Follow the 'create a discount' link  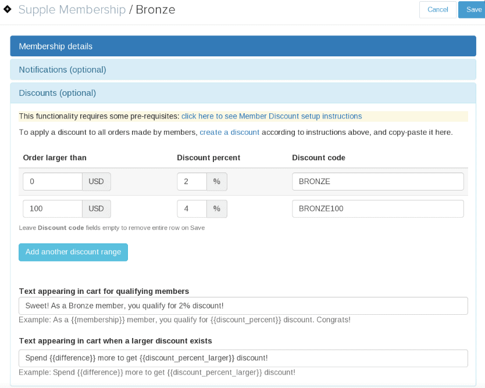(x=230, y=132)
